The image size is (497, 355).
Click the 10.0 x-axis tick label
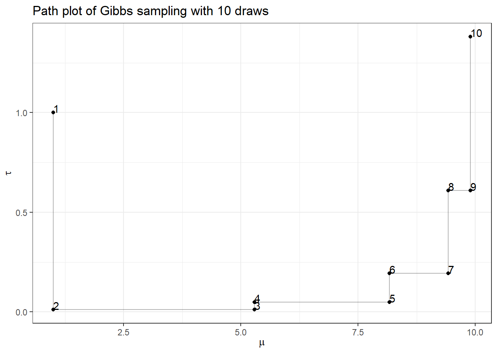(x=475, y=332)
